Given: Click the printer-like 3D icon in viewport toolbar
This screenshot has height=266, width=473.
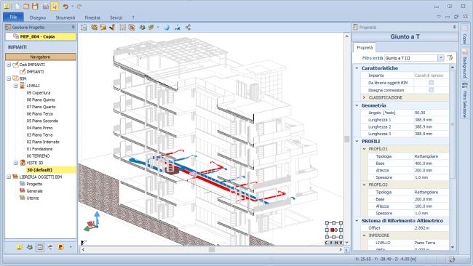Looking at the screenshot, I should tap(142, 28).
